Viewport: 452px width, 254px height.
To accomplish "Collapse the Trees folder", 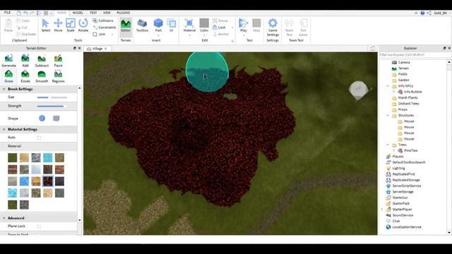I will click(x=388, y=145).
